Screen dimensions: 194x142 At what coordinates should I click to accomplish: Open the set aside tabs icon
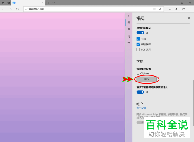(x=3, y=3)
